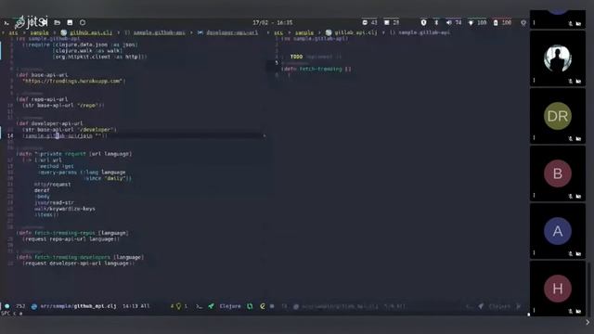Click the muted mic icon on A tile

click(x=571, y=253)
